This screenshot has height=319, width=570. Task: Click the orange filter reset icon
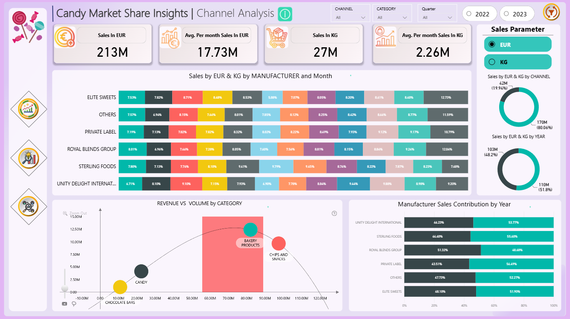pos(551,12)
